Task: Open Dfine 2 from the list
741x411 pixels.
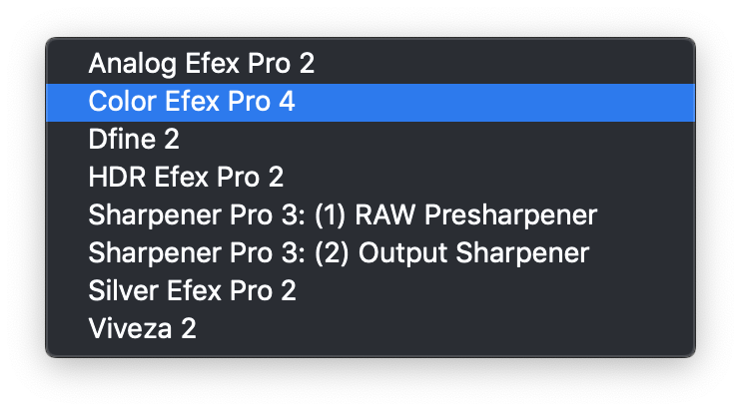Action: click(134, 140)
